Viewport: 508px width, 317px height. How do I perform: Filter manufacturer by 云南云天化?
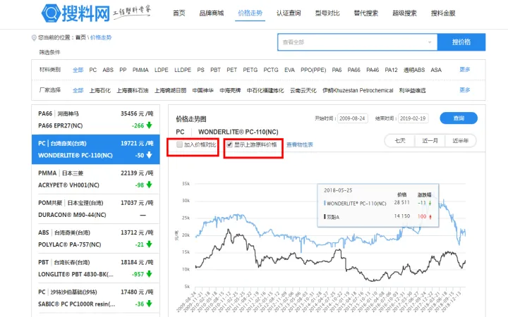[x=303, y=90]
